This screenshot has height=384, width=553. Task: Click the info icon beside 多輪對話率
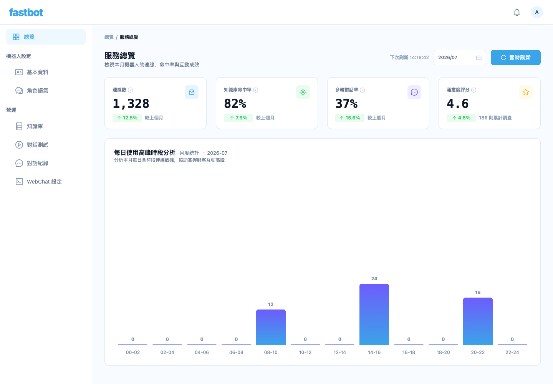click(363, 90)
